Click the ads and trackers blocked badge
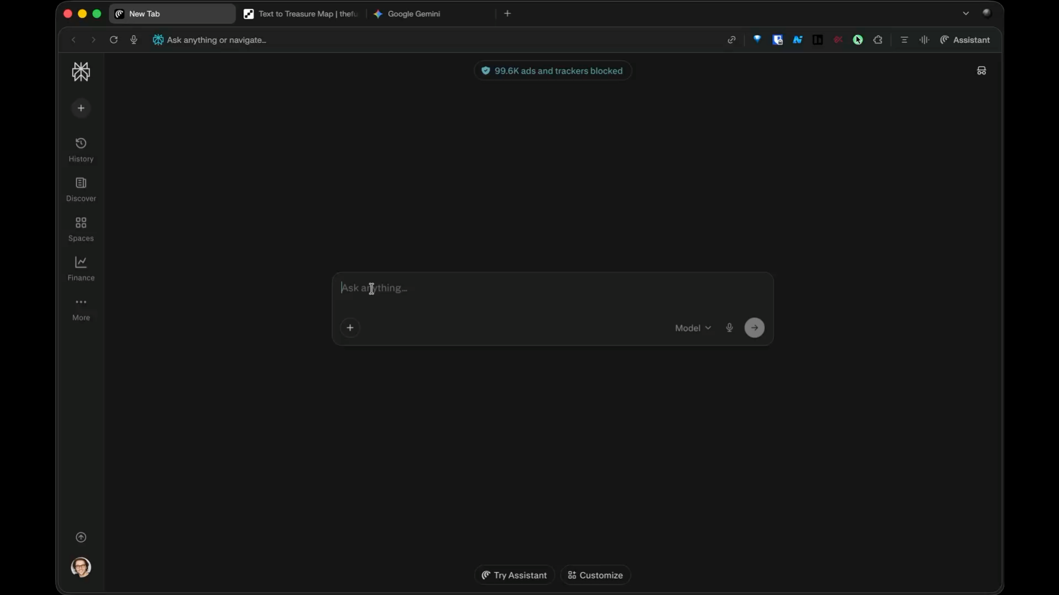1059x595 pixels. coord(553,71)
